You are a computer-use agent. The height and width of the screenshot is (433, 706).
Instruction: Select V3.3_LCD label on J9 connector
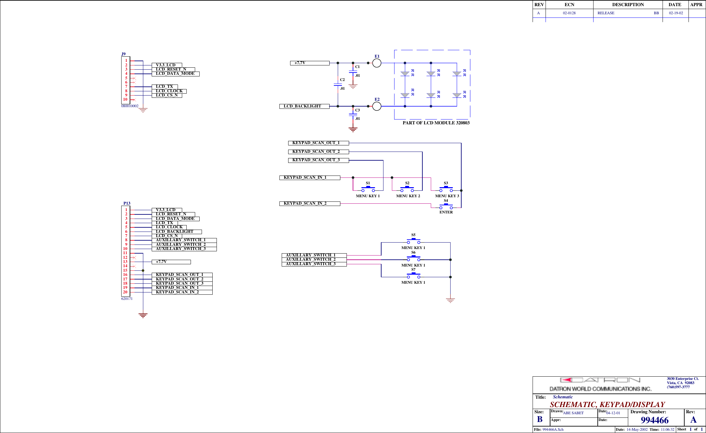pyautogui.click(x=167, y=65)
